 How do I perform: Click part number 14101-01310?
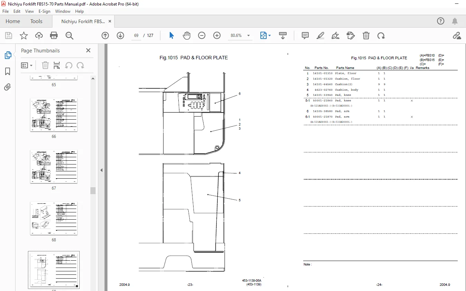coord(323,73)
